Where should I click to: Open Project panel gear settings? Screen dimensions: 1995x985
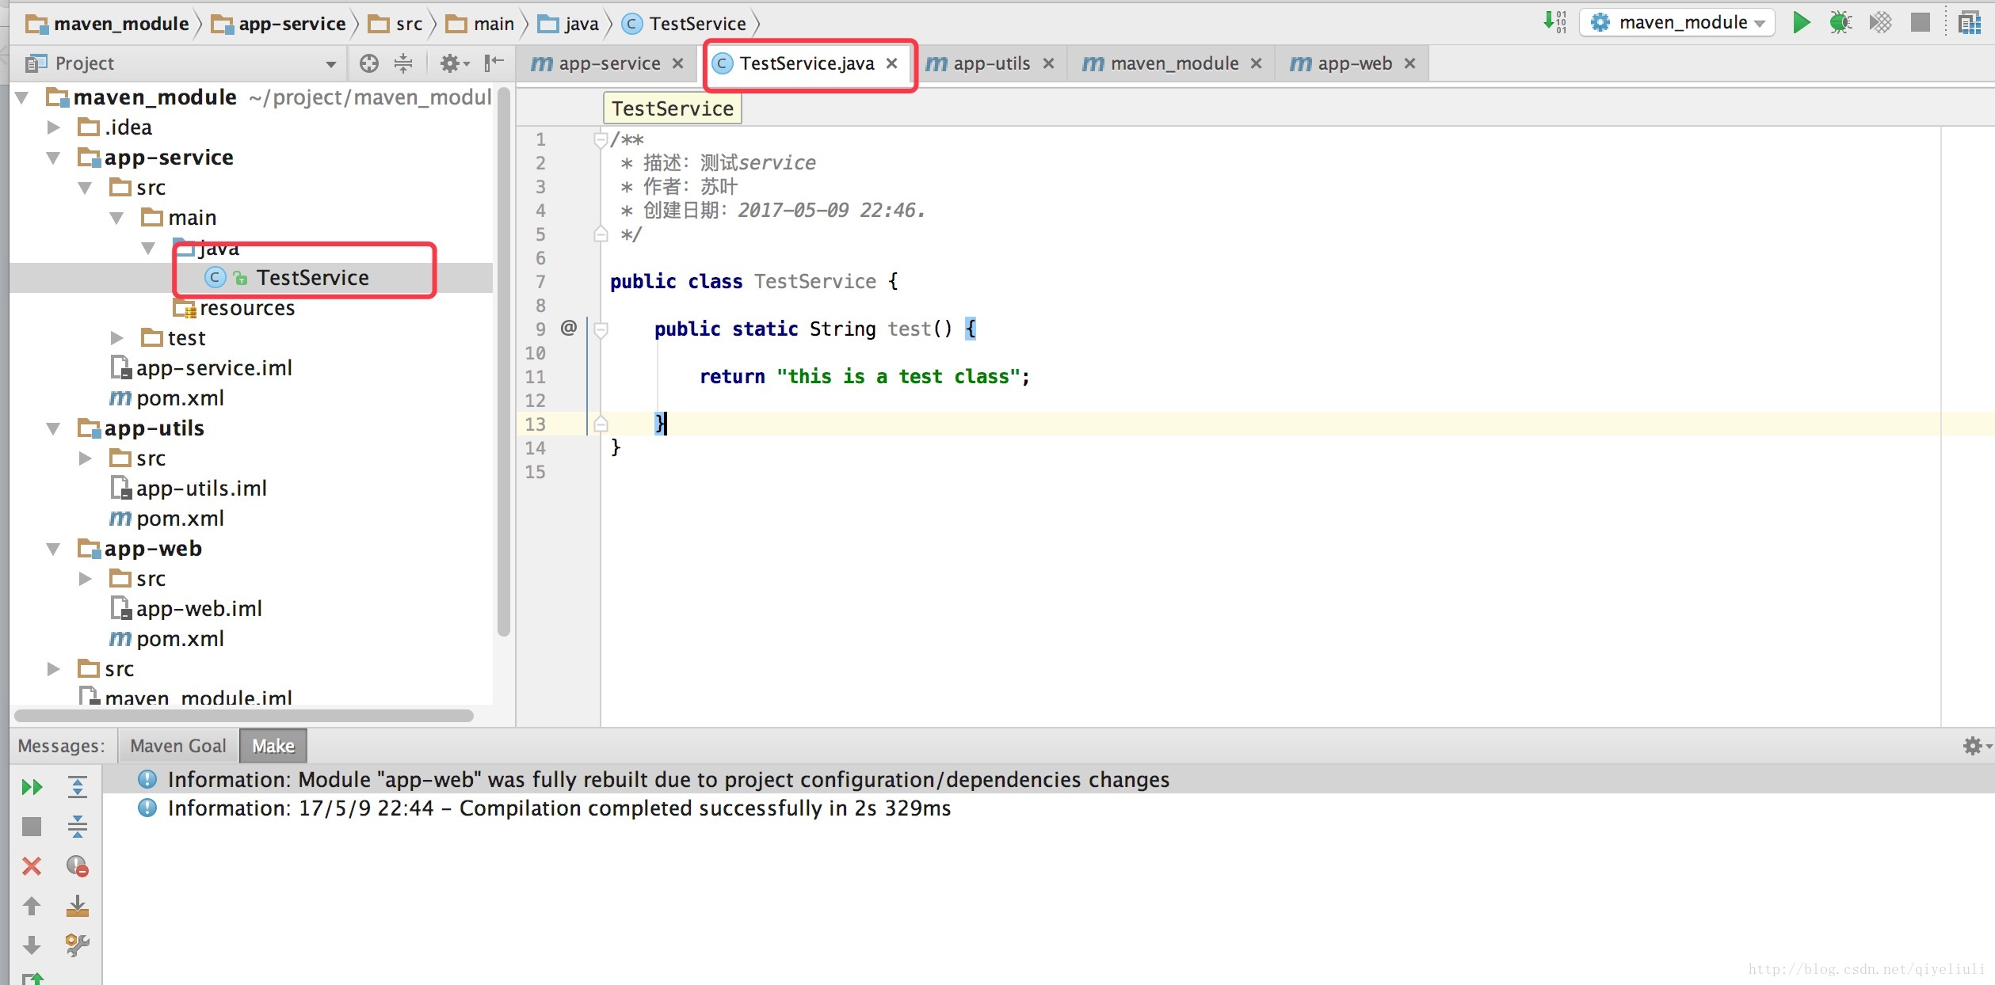tap(454, 63)
